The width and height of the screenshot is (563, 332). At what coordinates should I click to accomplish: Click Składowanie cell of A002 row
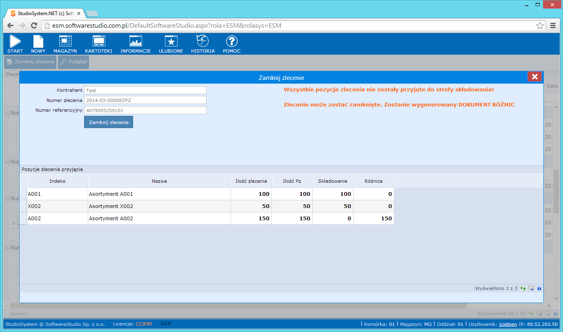pyautogui.click(x=333, y=219)
